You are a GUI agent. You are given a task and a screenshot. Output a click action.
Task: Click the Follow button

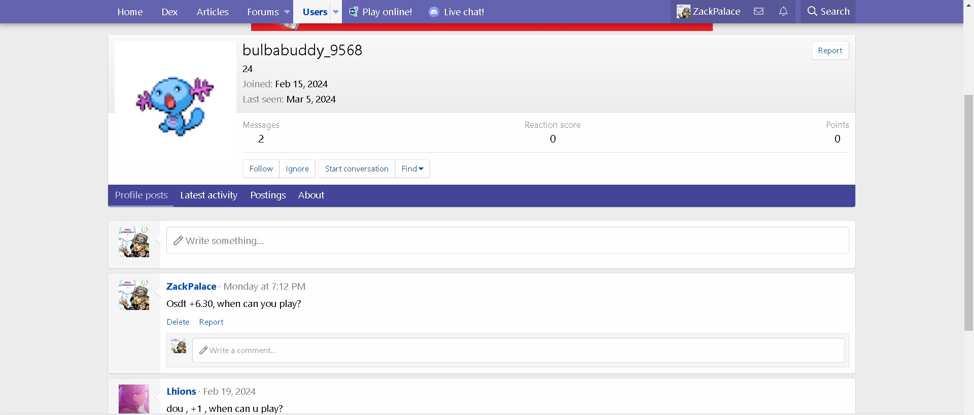pos(261,168)
